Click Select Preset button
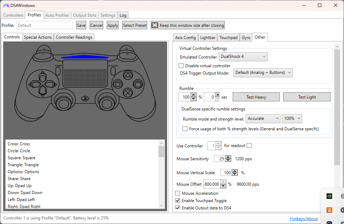 [135, 25]
